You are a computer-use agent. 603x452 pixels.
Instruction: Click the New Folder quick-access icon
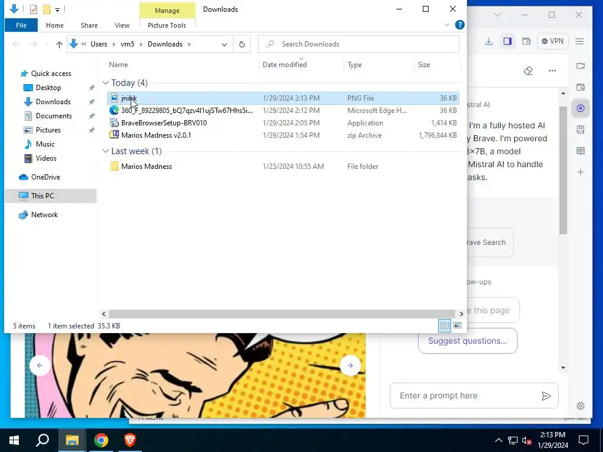[x=47, y=9]
